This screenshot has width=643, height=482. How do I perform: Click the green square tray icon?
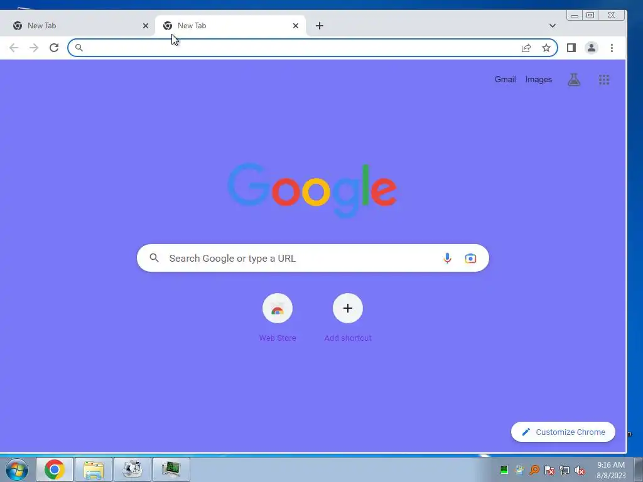click(504, 470)
